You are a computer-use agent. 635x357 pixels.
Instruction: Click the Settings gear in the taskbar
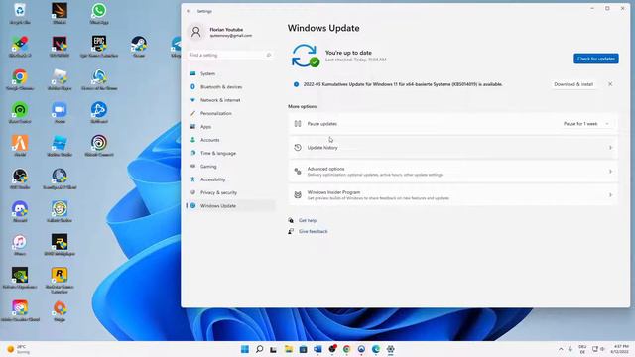click(x=390, y=349)
